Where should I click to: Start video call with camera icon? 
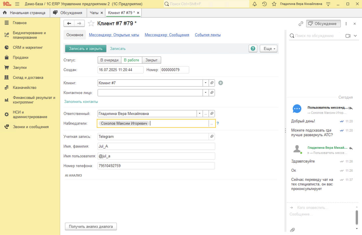[x=348, y=36]
